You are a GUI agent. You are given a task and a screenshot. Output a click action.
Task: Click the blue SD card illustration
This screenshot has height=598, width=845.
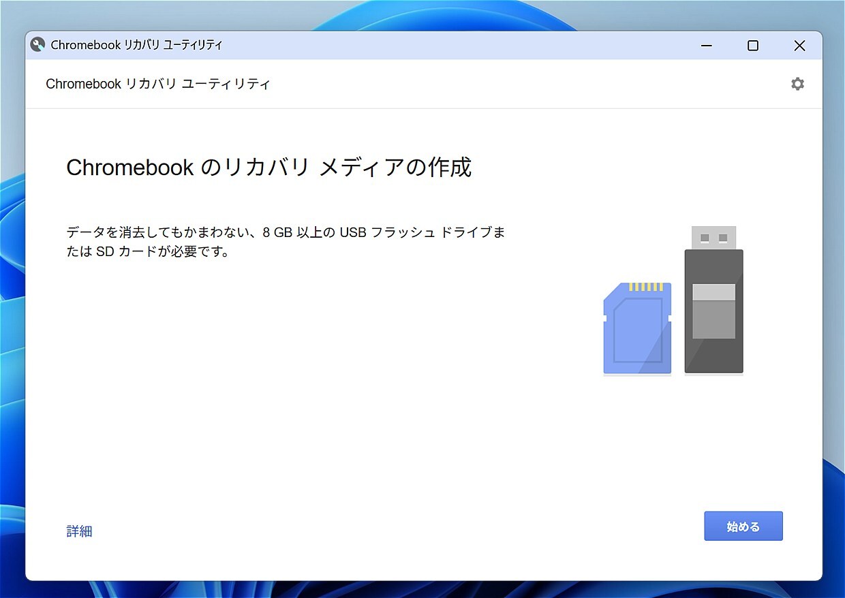pos(636,330)
